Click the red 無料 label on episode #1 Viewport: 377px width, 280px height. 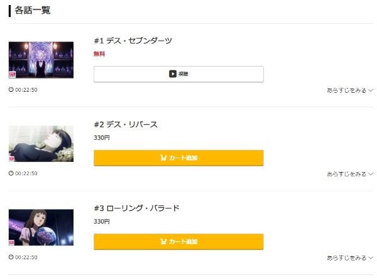[99, 54]
